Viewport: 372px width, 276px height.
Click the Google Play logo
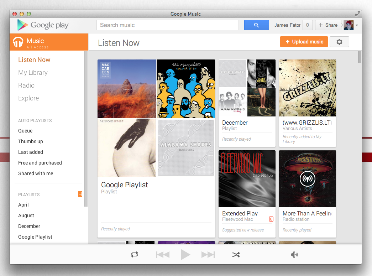pos(43,25)
